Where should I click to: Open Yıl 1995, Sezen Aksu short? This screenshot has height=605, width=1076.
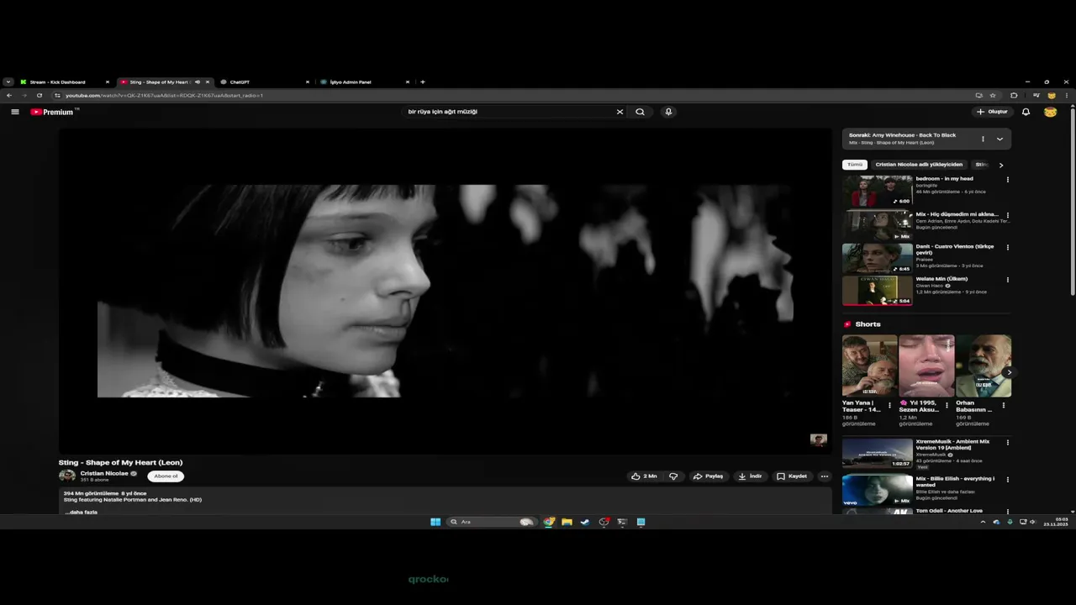pyautogui.click(x=926, y=366)
